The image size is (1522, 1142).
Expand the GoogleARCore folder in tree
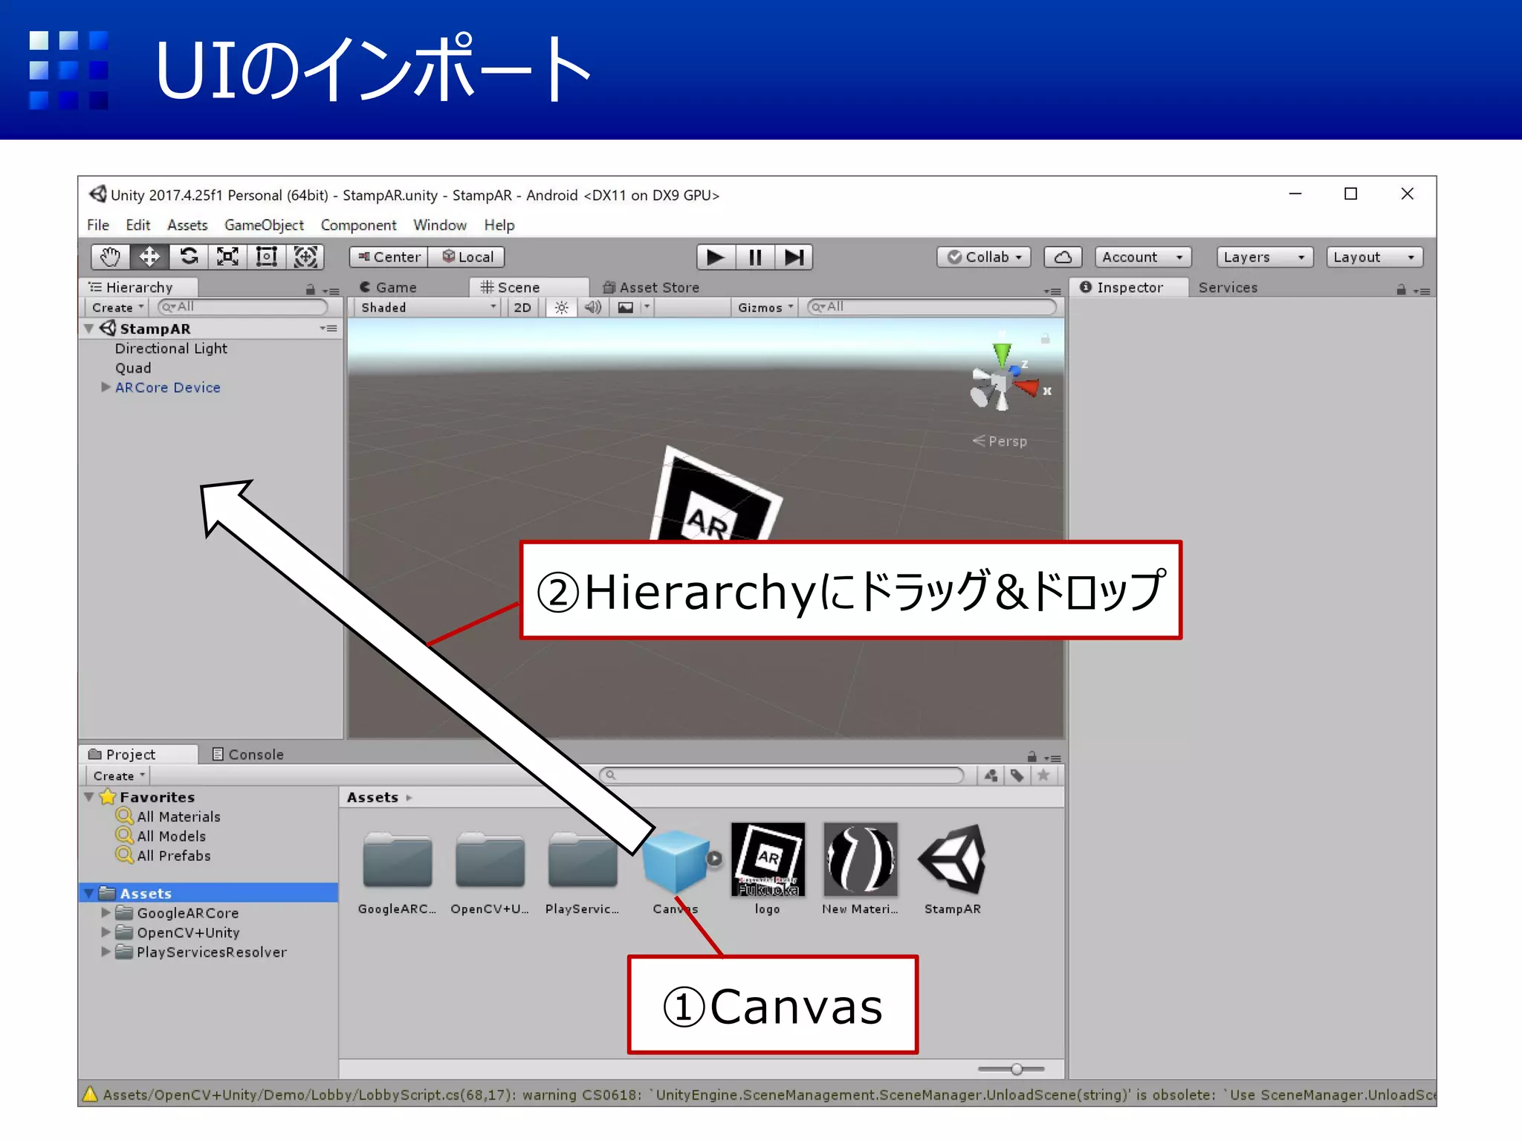point(106,912)
